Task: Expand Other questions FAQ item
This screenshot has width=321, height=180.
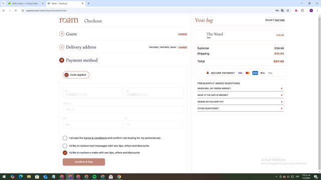Action: (240, 108)
